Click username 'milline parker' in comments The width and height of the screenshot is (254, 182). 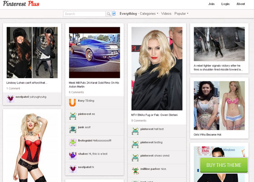150,169
